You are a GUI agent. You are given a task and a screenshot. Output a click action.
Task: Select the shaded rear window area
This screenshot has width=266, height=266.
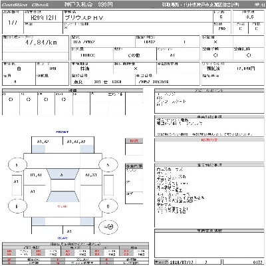63,196
